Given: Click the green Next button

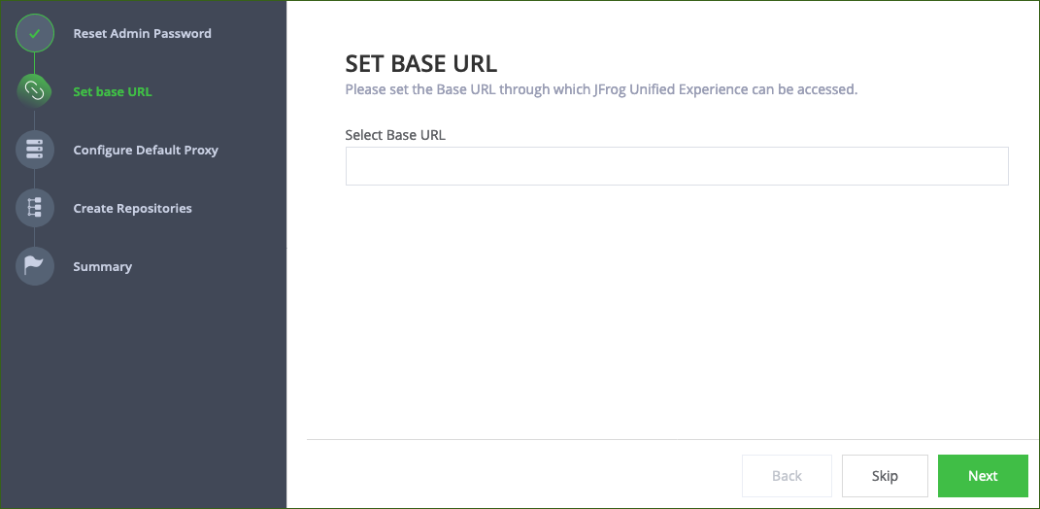Looking at the screenshot, I should (983, 476).
